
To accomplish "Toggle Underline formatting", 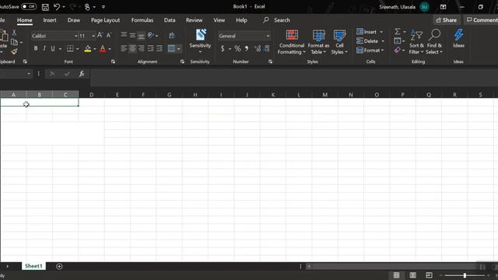I will coord(53,48).
